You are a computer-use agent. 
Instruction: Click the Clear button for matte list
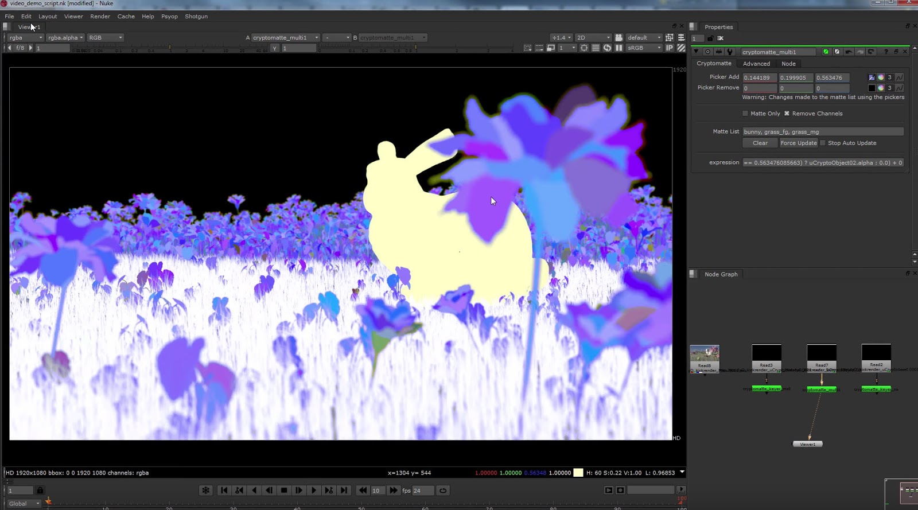pos(760,143)
